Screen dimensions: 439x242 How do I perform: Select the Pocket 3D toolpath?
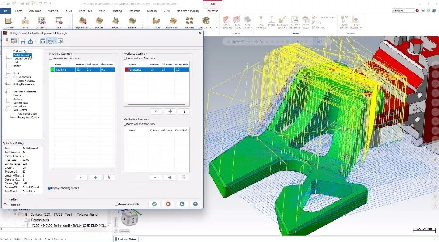coord(99,23)
